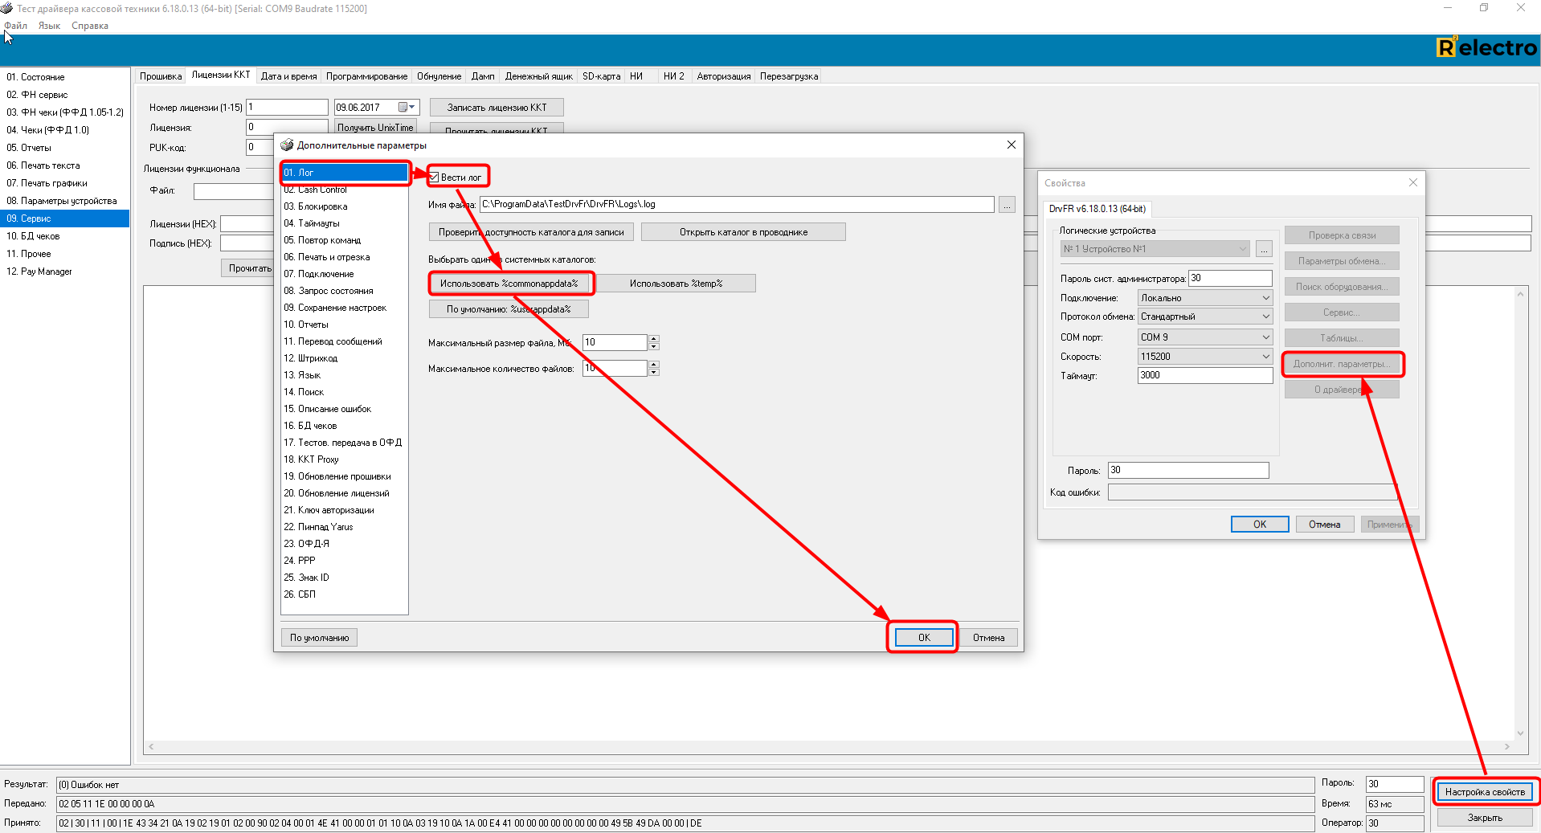Viewport: 1541px width, 833px height.
Task: Click the ellipsis button next to logical device list
Action: (x=1264, y=250)
